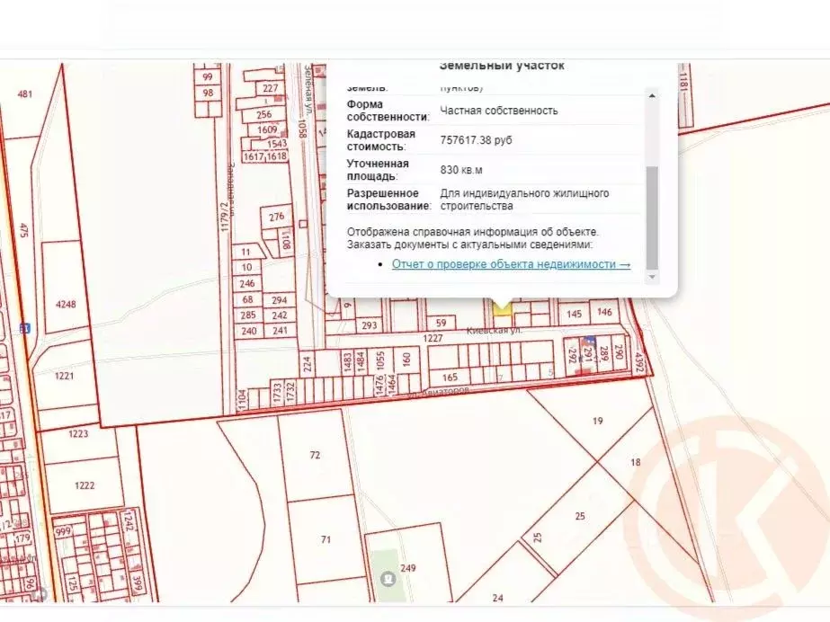Select the yellow highlighted parcel under the popup
The height and width of the screenshot is (622, 830).
coord(502,307)
